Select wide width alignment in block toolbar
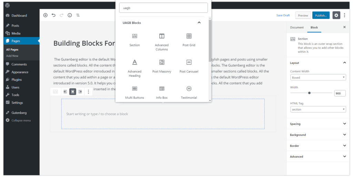The width and height of the screenshot is (353, 177). pyautogui.click(x=73, y=92)
